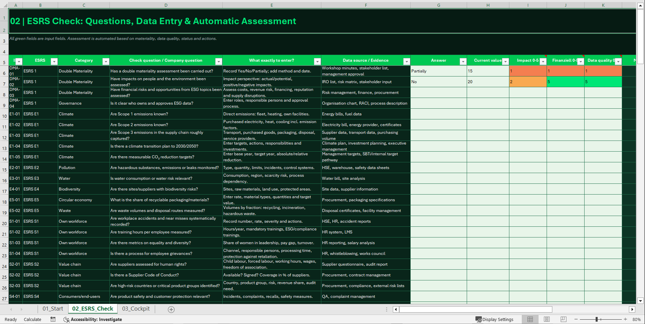645x324 pixels.
Task: Click the horizontal scrollbar right arrow
Action: [632, 309]
